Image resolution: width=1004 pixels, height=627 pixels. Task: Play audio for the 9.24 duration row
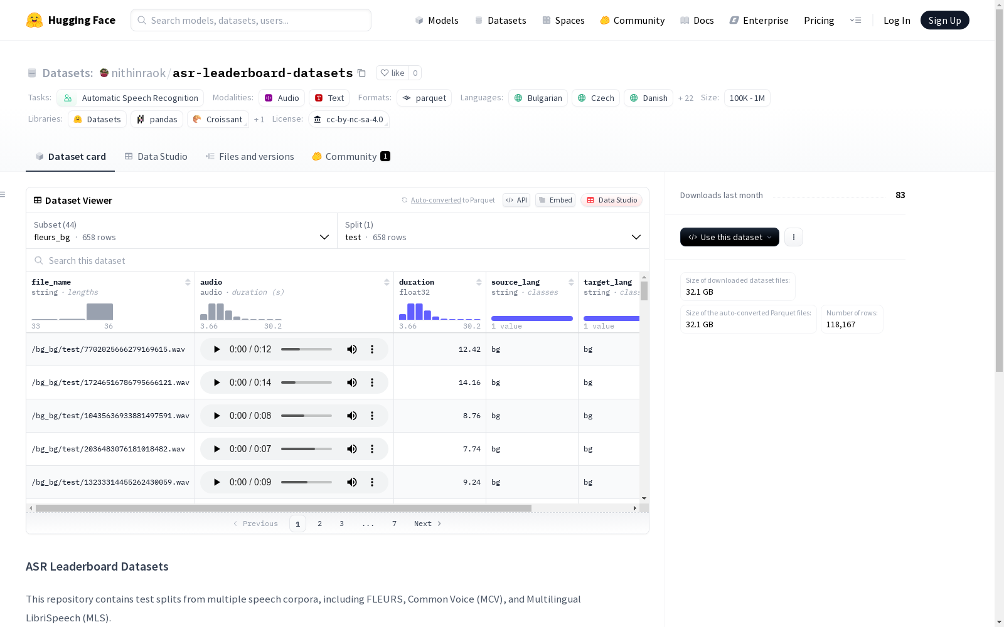(x=216, y=482)
